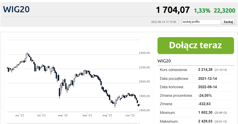
Task: Click the maj '22 chart axis label
Action: coord(107,115)
